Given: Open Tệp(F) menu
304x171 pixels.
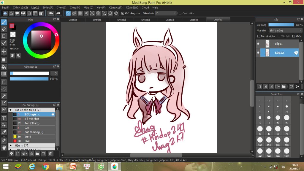Looking at the screenshot, I should coord(6,7).
